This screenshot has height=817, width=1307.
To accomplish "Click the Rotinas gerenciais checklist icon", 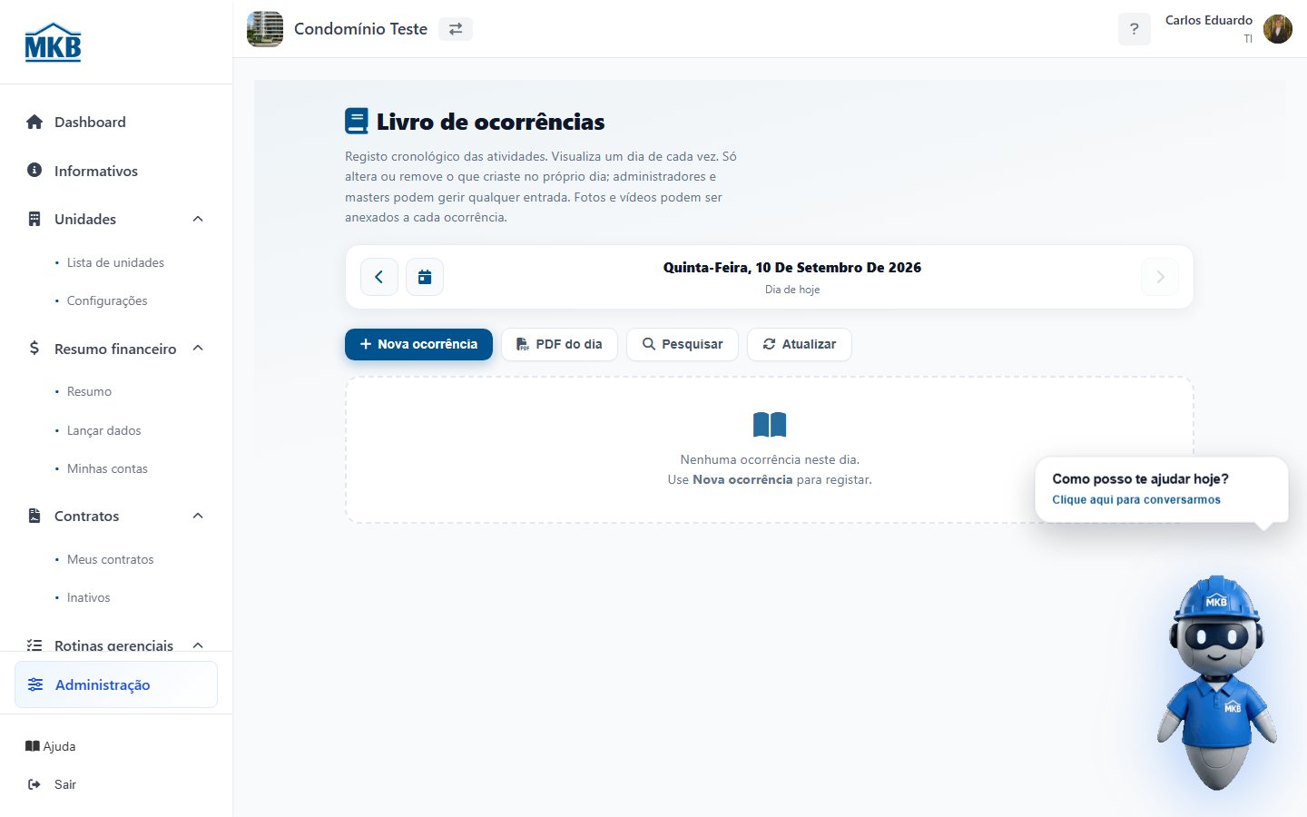I will click(34, 645).
